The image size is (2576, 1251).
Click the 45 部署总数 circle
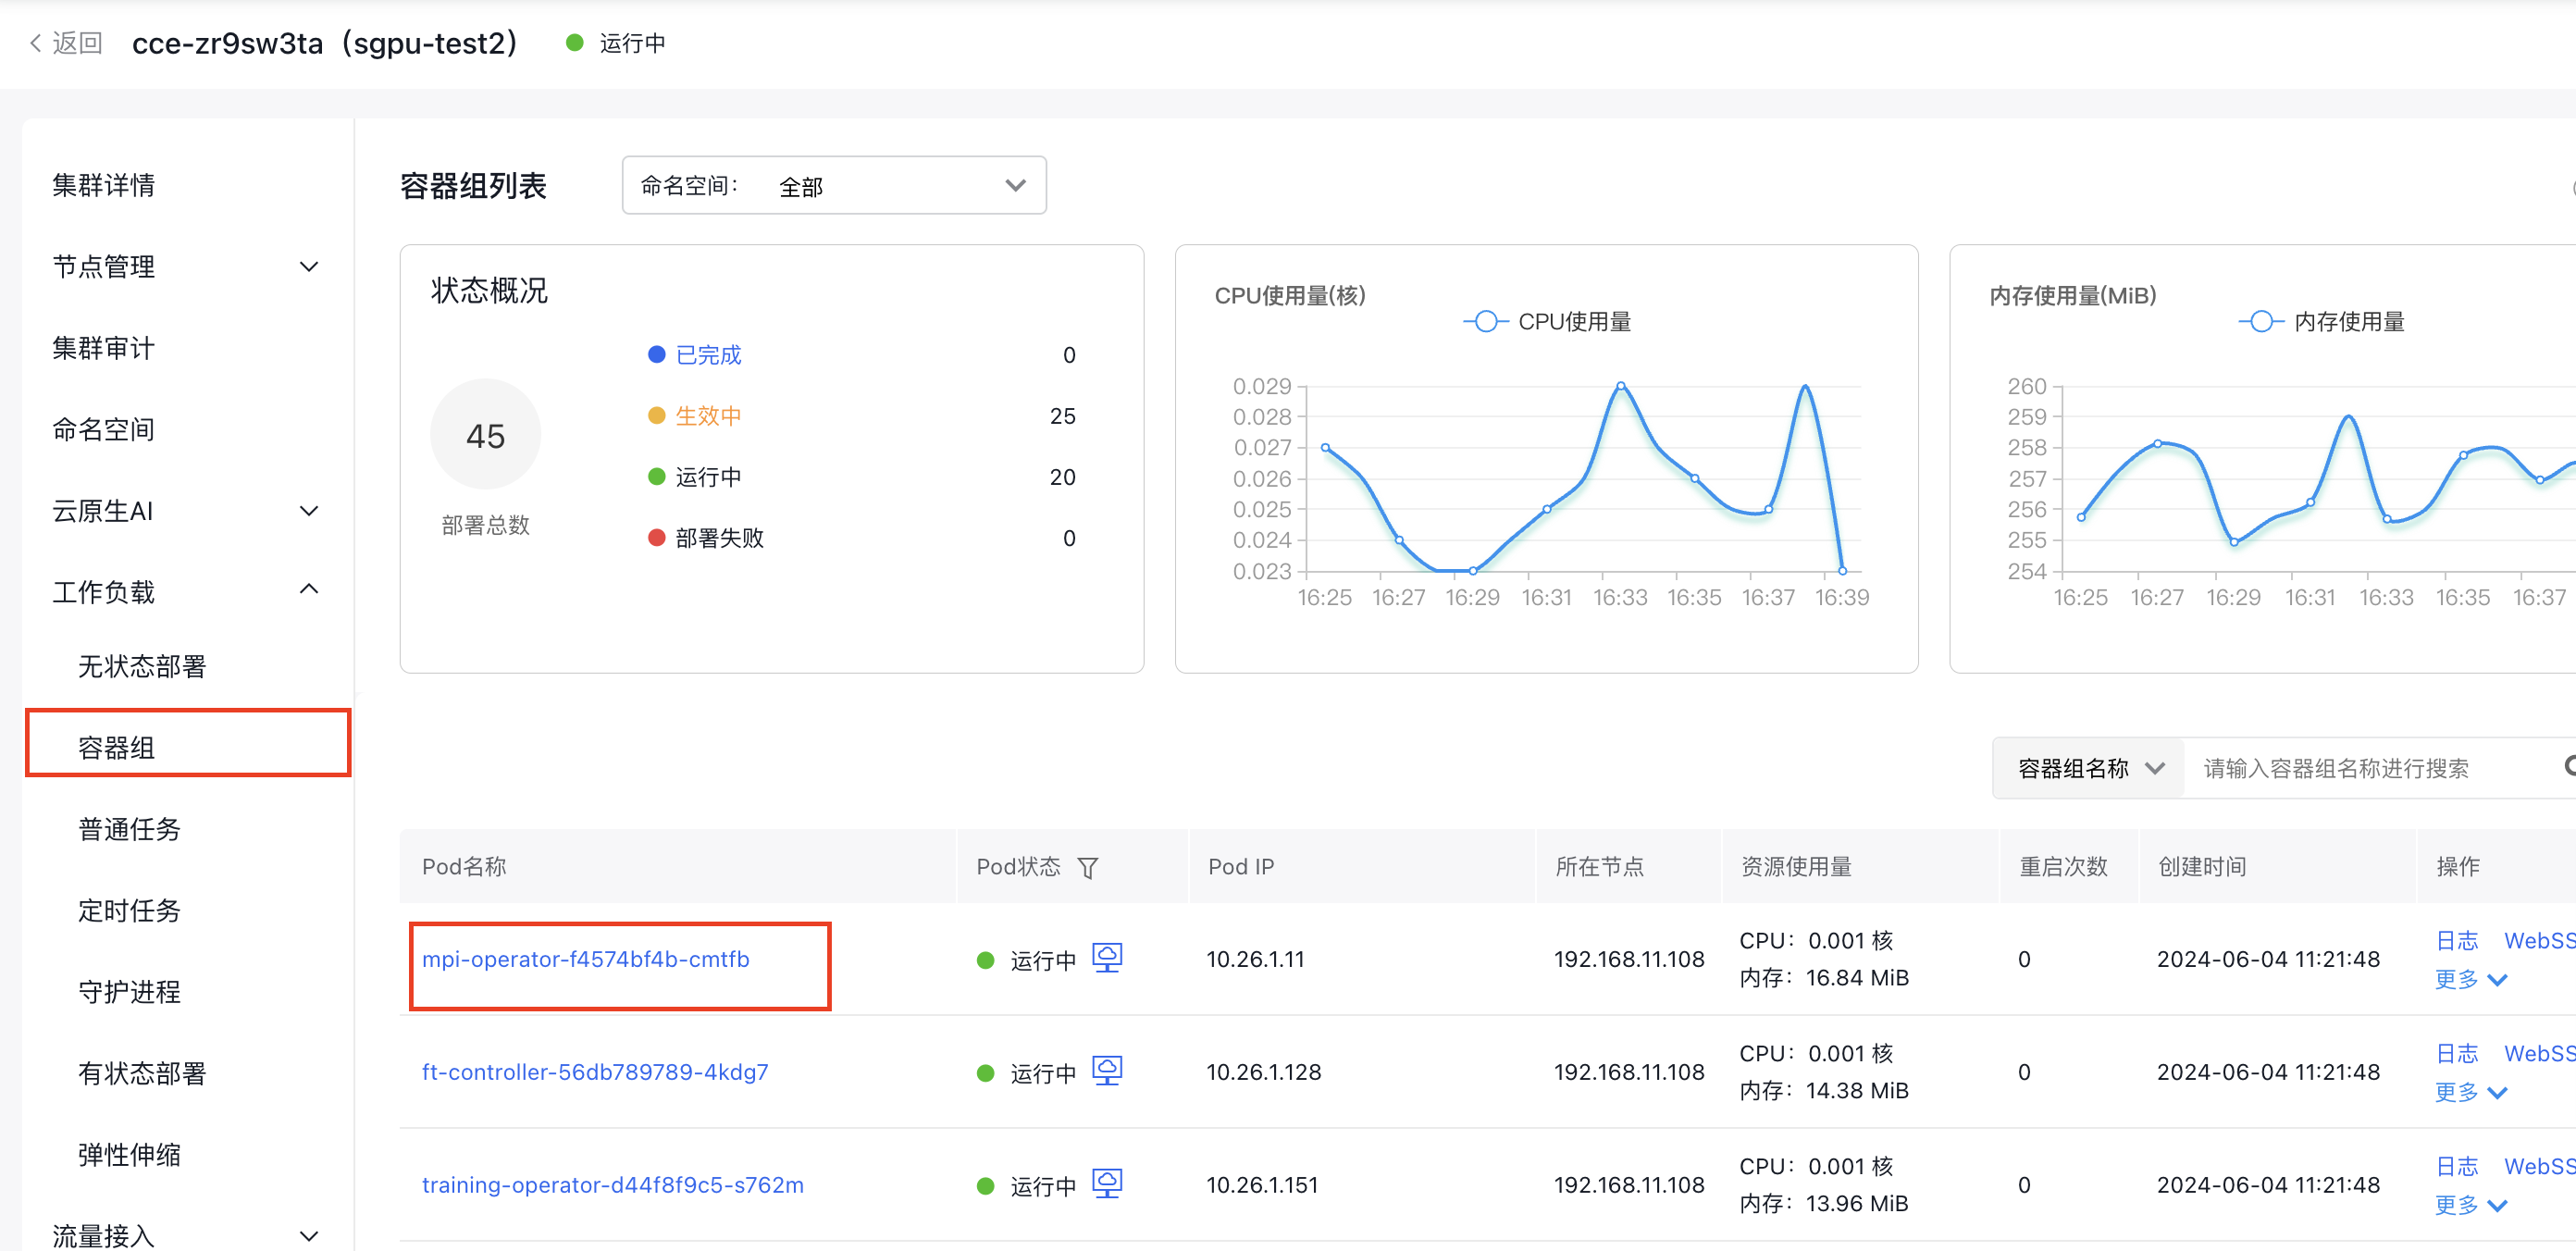485,434
